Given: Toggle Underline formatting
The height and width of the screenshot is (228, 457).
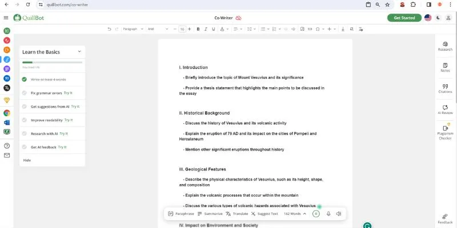Looking at the screenshot, I should pos(213,29).
